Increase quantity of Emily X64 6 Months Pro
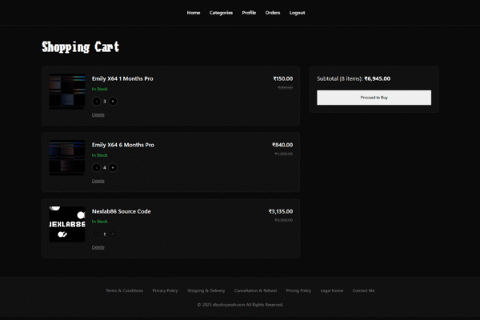 tap(113, 167)
